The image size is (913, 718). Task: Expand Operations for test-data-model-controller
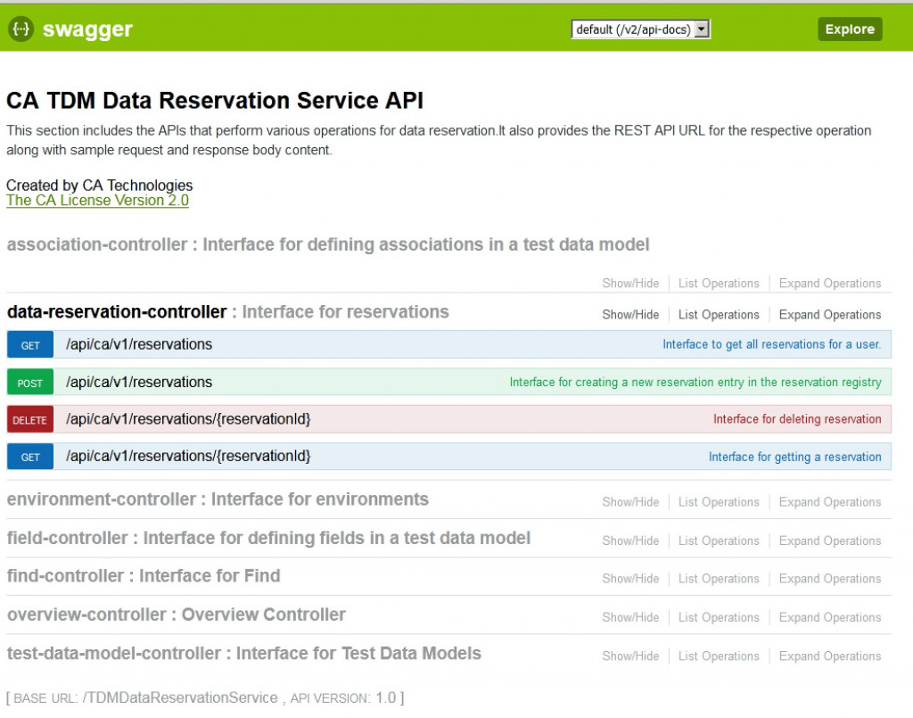pyautogui.click(x=829, y=656)
